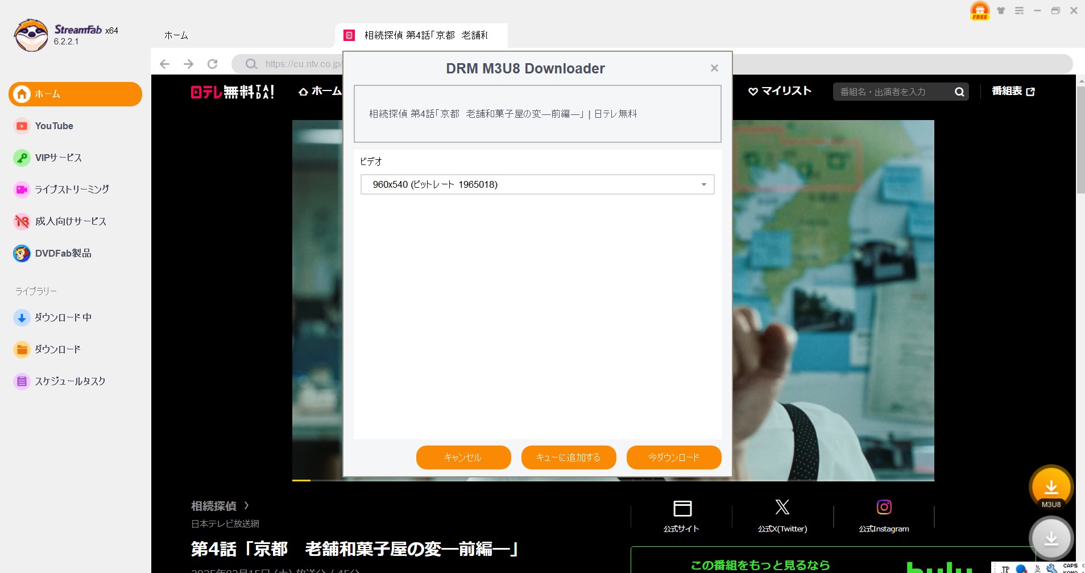This screenshot has height=573, width=1085.
Task: Click the FREE gift basket icon
Action: pos(980,10)
